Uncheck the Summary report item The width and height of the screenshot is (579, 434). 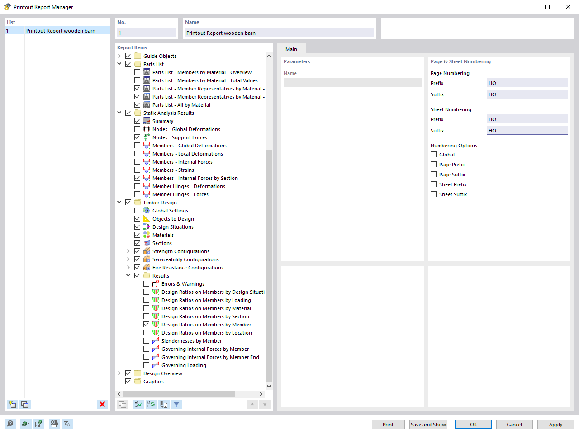click(x=137, y=121)
